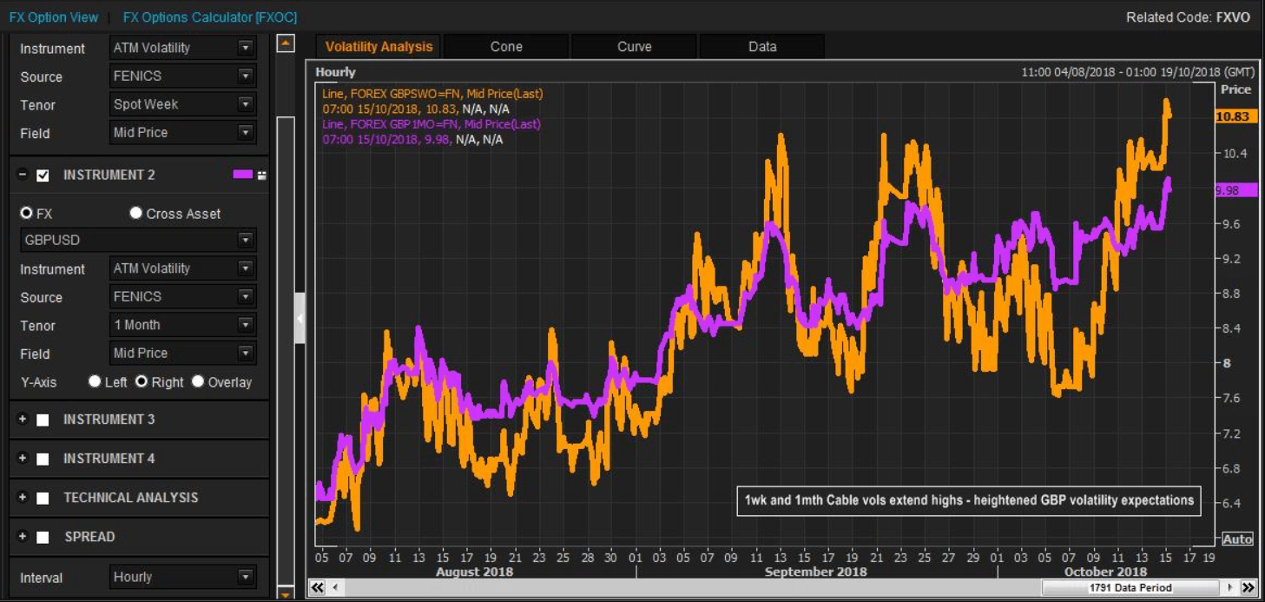Open the Curve tab

pos(634,47)
